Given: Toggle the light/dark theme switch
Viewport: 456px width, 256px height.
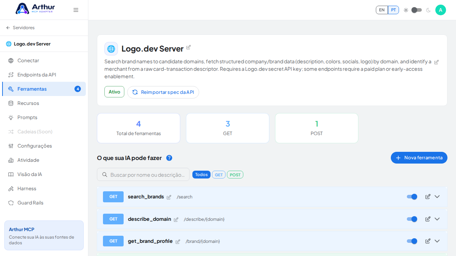Looking at the screenshot, I should pyautogui.click(x=417, y=10).
